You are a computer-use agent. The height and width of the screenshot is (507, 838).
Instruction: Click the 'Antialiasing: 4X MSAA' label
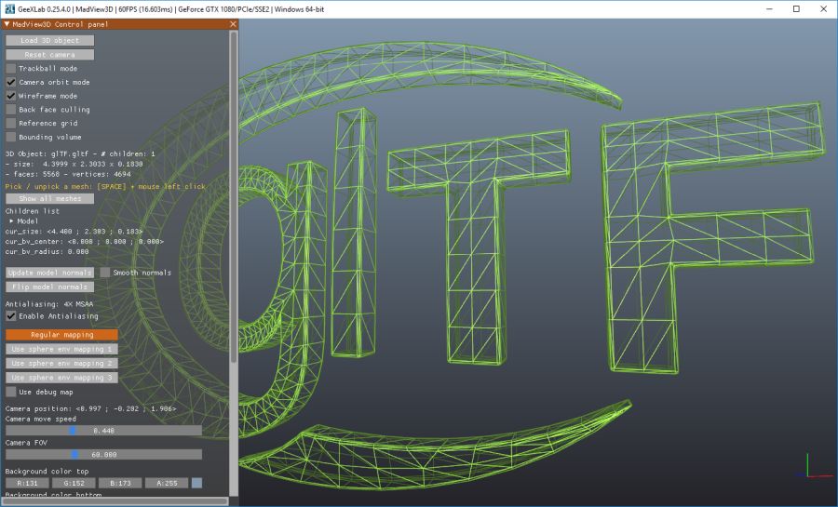[x=49, y=304]
